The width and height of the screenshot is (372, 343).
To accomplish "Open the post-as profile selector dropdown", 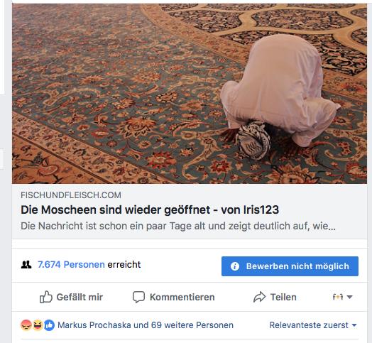I will pos(342,297).
